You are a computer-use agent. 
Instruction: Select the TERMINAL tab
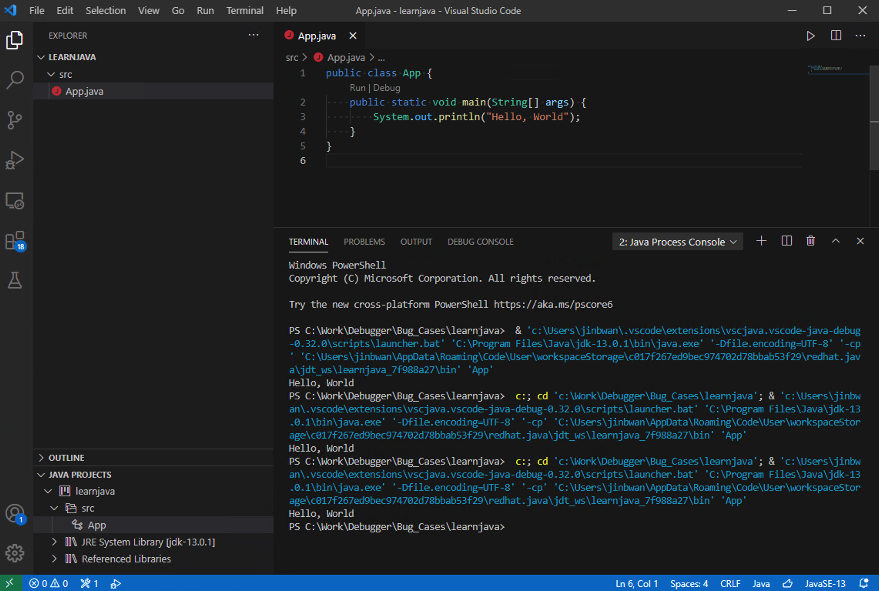308,242
